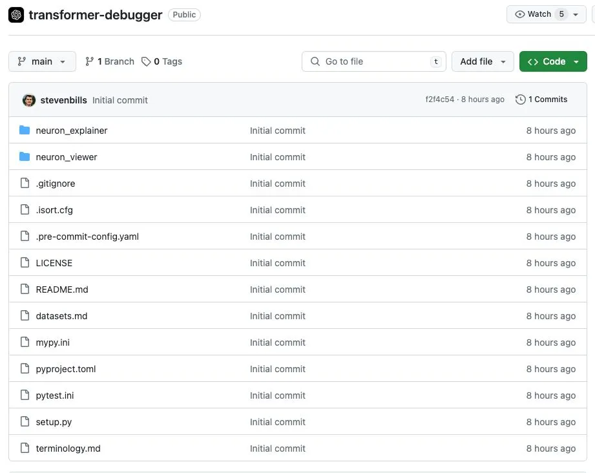Click the neuron_viewer folder icon
The width and height of the screenshot is (595, 473).
point(25,157)
